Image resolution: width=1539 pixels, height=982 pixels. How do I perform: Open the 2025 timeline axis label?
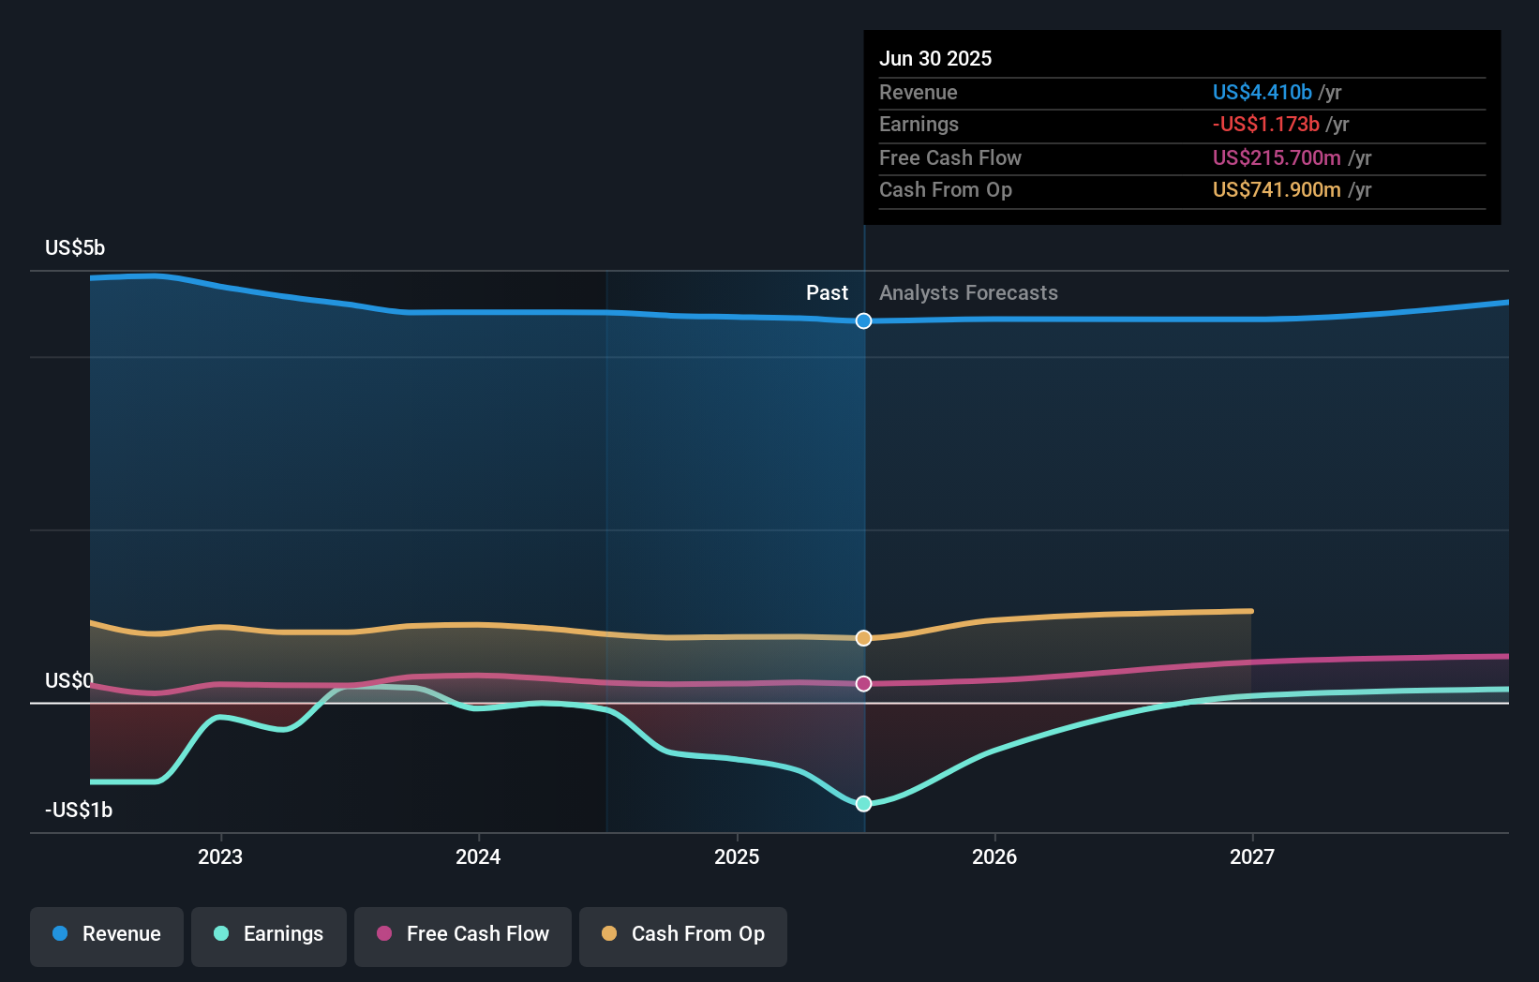(x=738, y=856)
